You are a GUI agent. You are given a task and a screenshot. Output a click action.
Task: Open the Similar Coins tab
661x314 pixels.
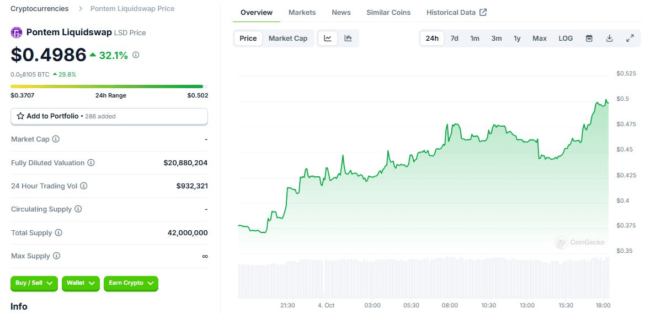(x=388, y=13)
